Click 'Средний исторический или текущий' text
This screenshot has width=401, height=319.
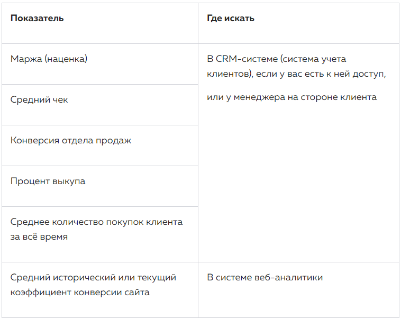click(x=93, y=278)
